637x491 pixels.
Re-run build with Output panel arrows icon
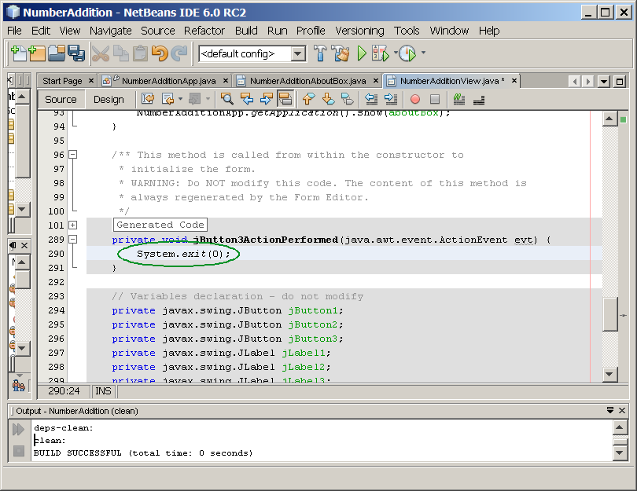[18, 429]
